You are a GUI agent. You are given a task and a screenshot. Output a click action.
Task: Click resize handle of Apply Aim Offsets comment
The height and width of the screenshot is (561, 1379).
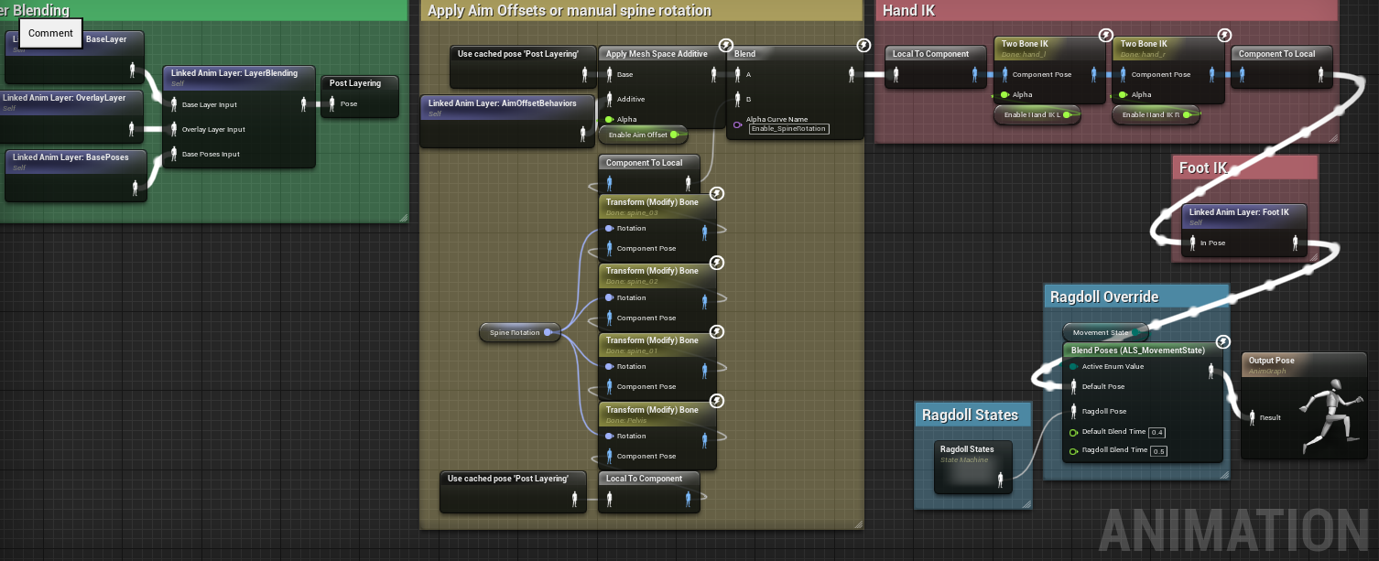click(858, 523)
